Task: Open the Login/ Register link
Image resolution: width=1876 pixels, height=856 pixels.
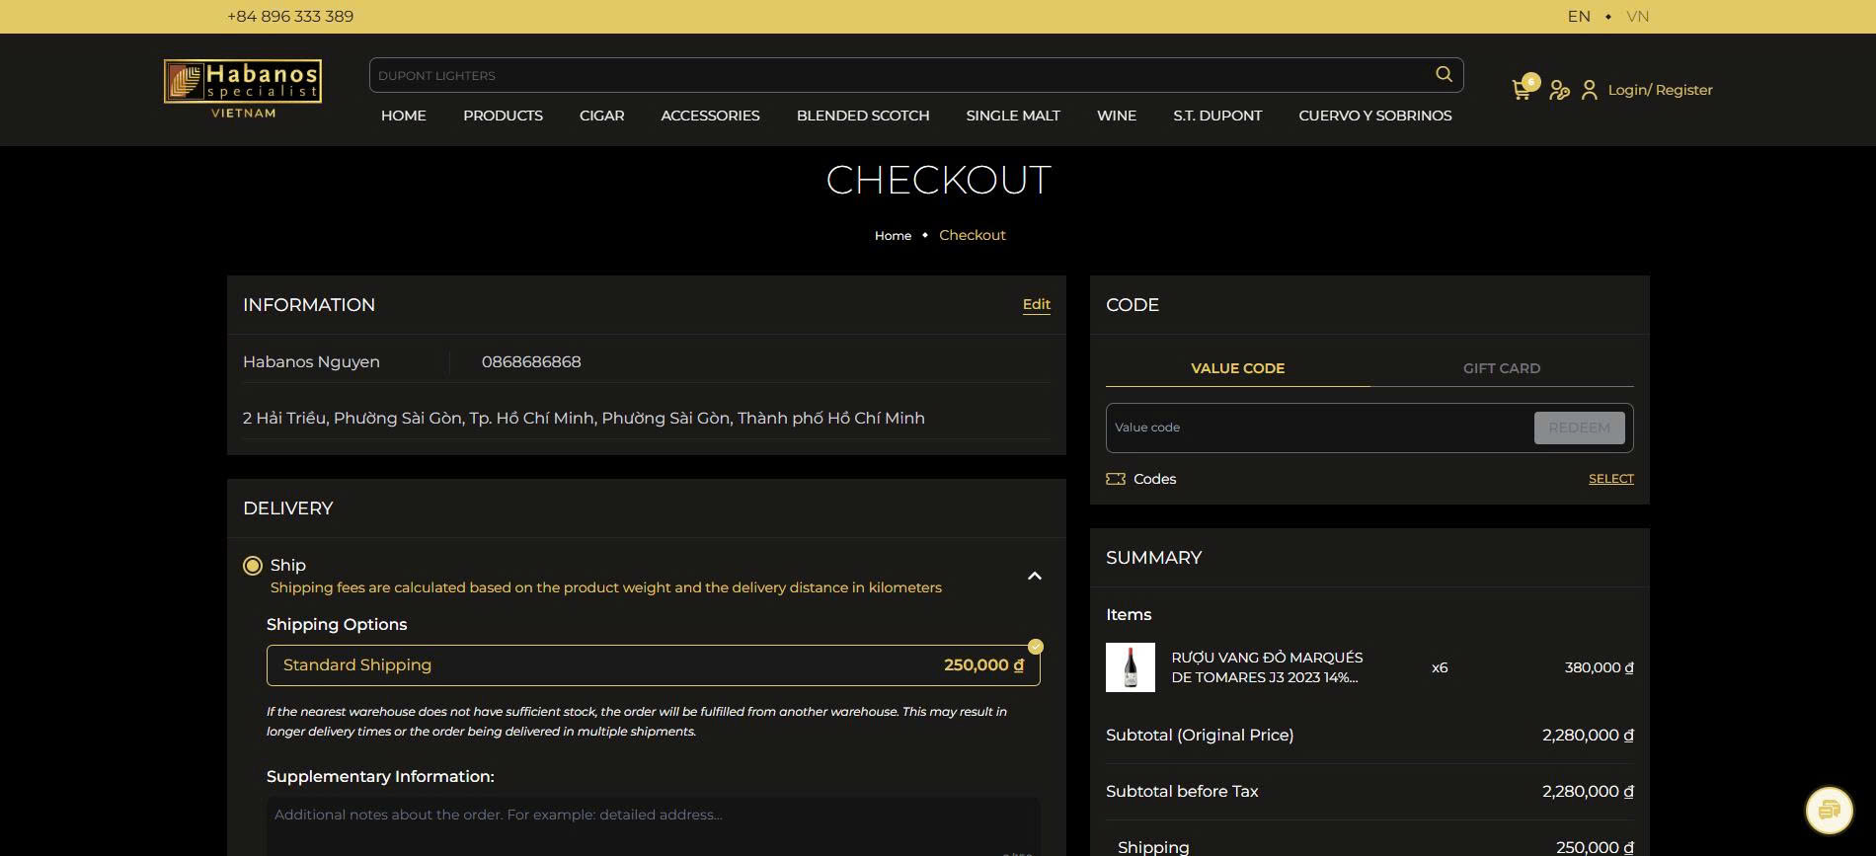Action: pos(1661,90)
